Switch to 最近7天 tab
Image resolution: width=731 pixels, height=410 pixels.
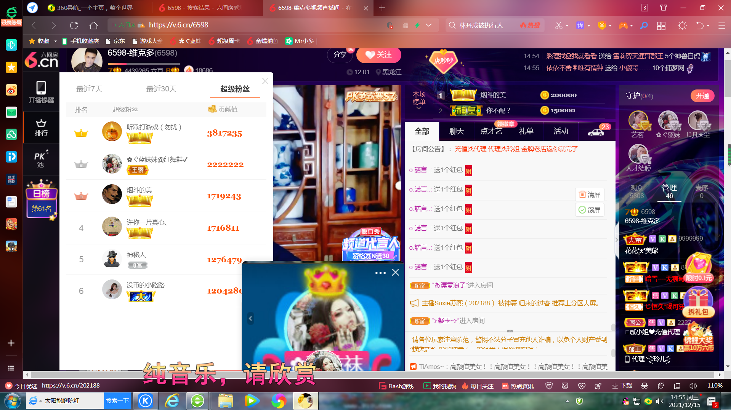point(89,89)
